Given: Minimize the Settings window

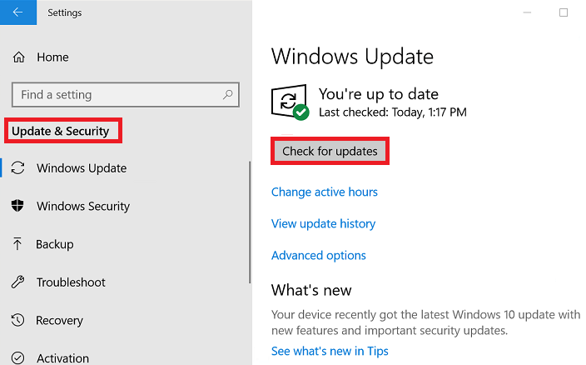Looking at the screenshot, I should tap(528, 12).
